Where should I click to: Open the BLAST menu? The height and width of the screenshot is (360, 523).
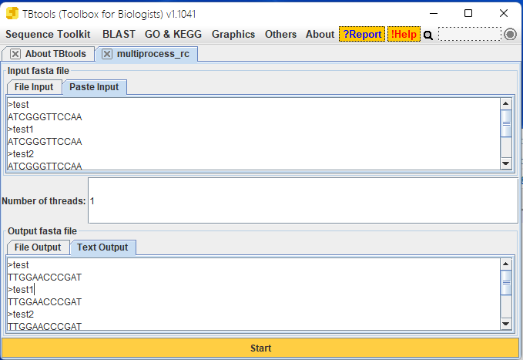point(119,34)
